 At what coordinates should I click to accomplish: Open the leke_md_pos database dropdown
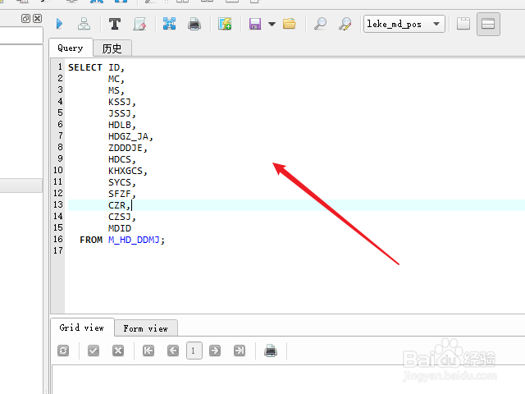404,24
